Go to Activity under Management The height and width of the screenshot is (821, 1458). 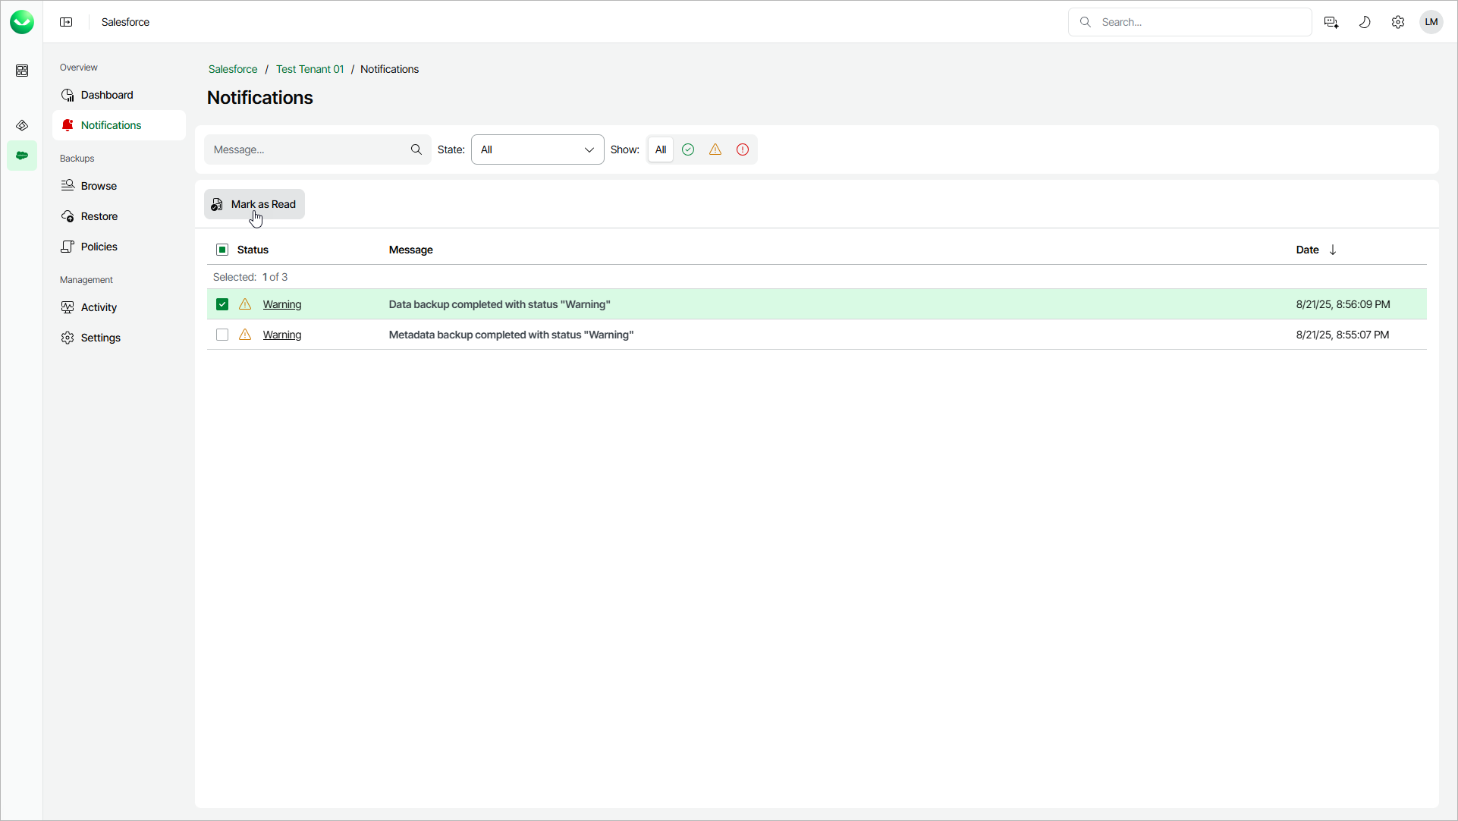coord(99,307)
